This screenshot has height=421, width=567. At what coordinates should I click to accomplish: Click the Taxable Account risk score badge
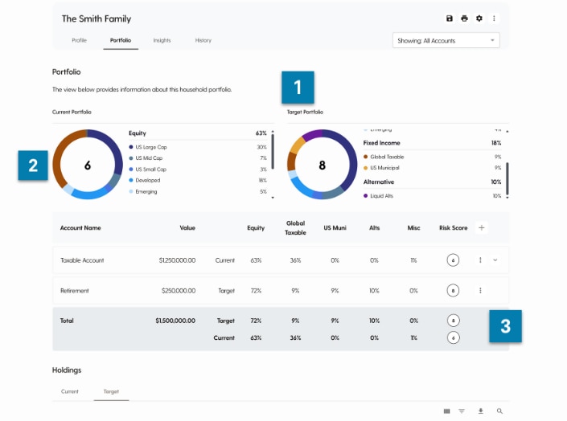pos(454,260)
